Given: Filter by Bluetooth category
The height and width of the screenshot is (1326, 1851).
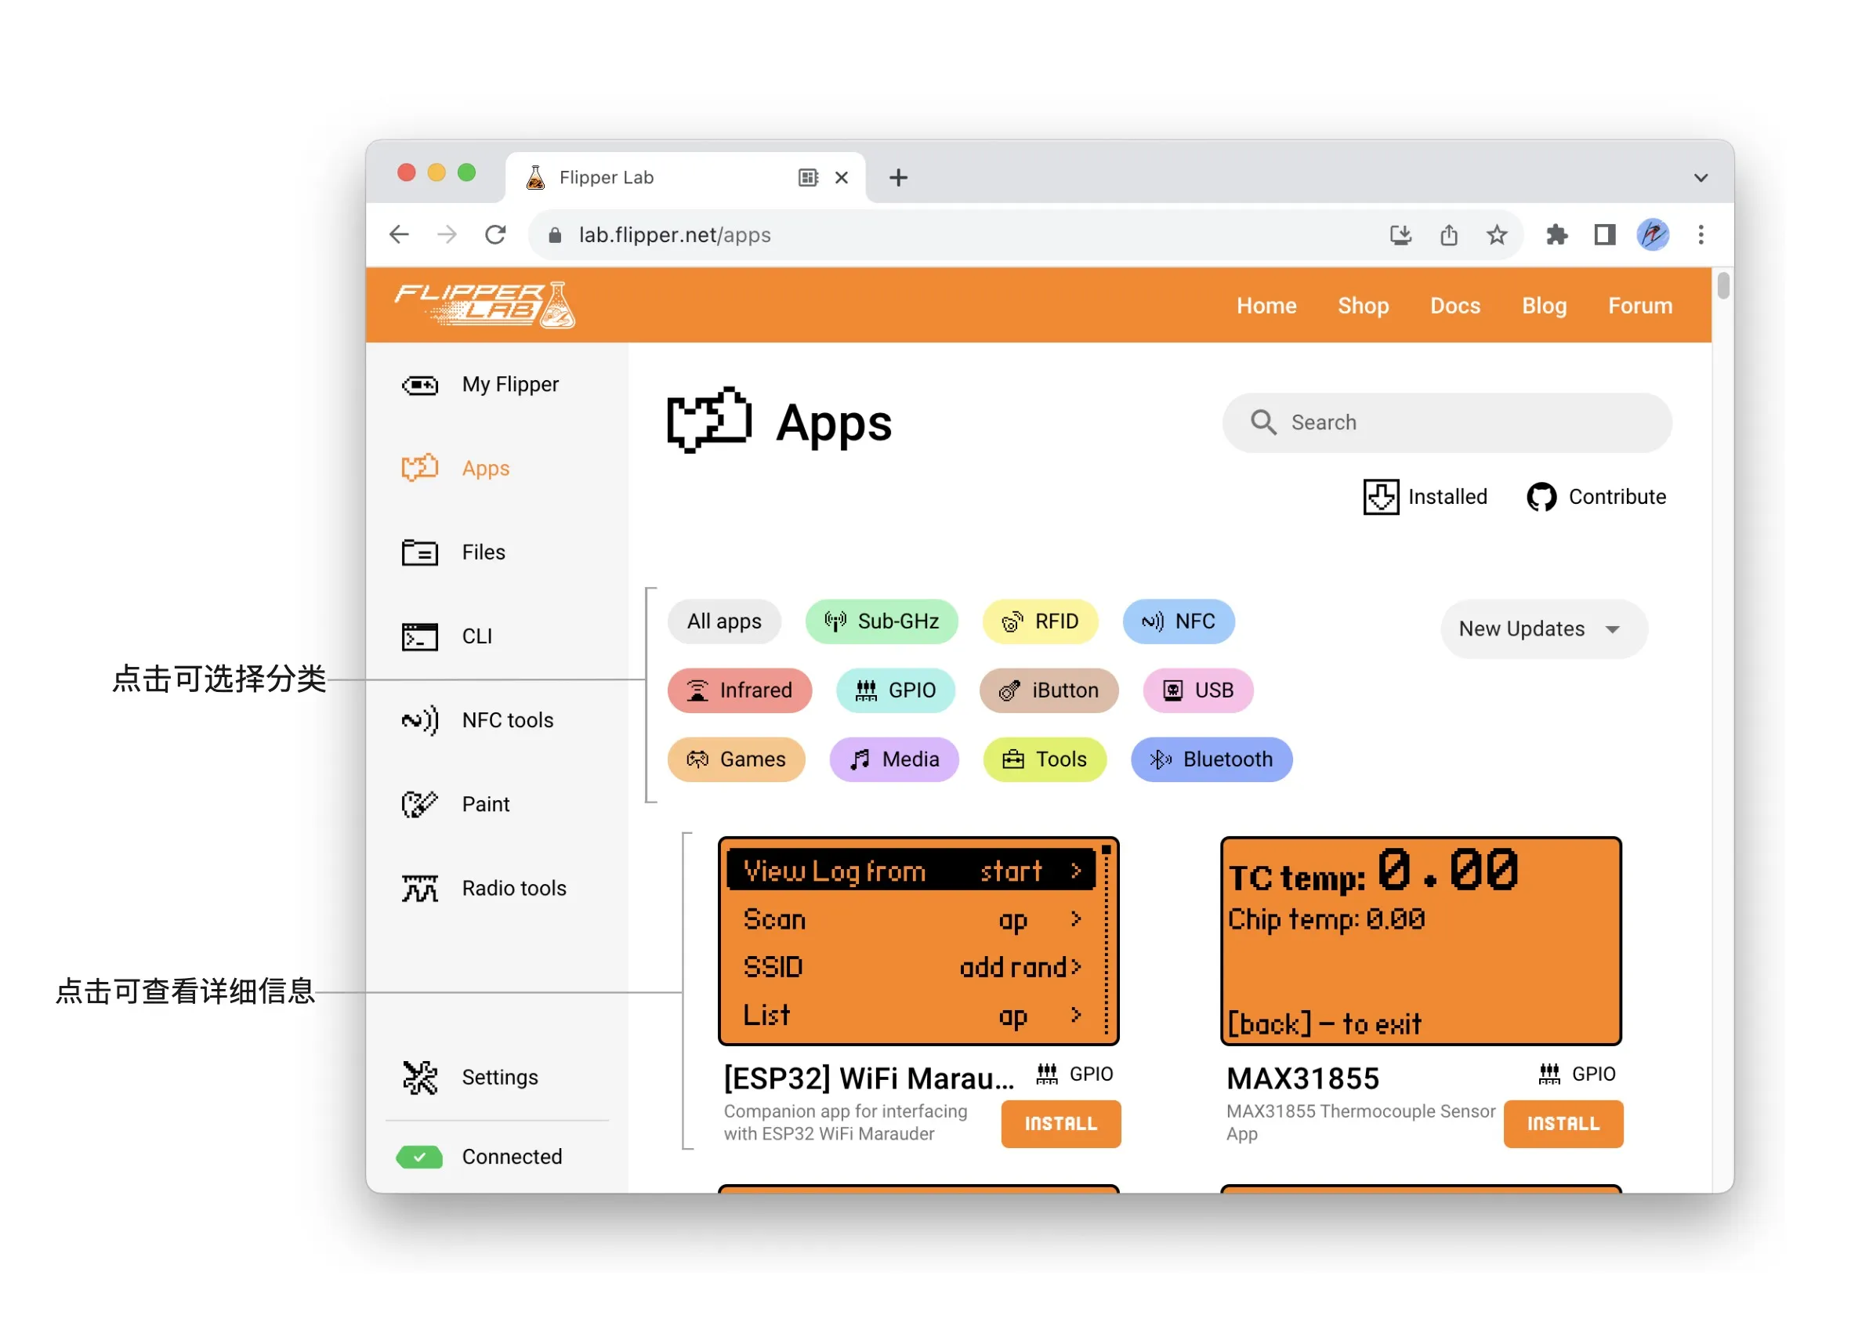Looking at the screenshot, I should point(1212,759).
